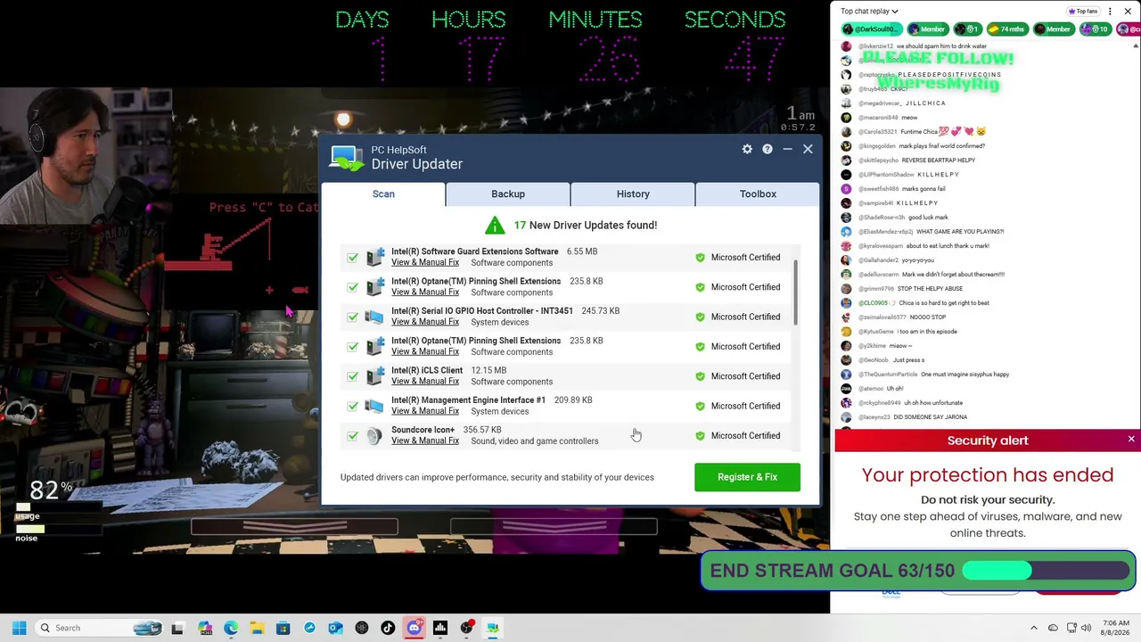1141x642 pixels.
Task: Open Microsoft Store from the taskbar
Action: point(283,628)
